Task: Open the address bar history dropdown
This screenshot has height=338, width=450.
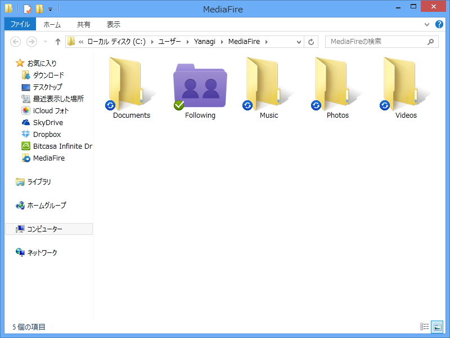Action: click(300, 41)
